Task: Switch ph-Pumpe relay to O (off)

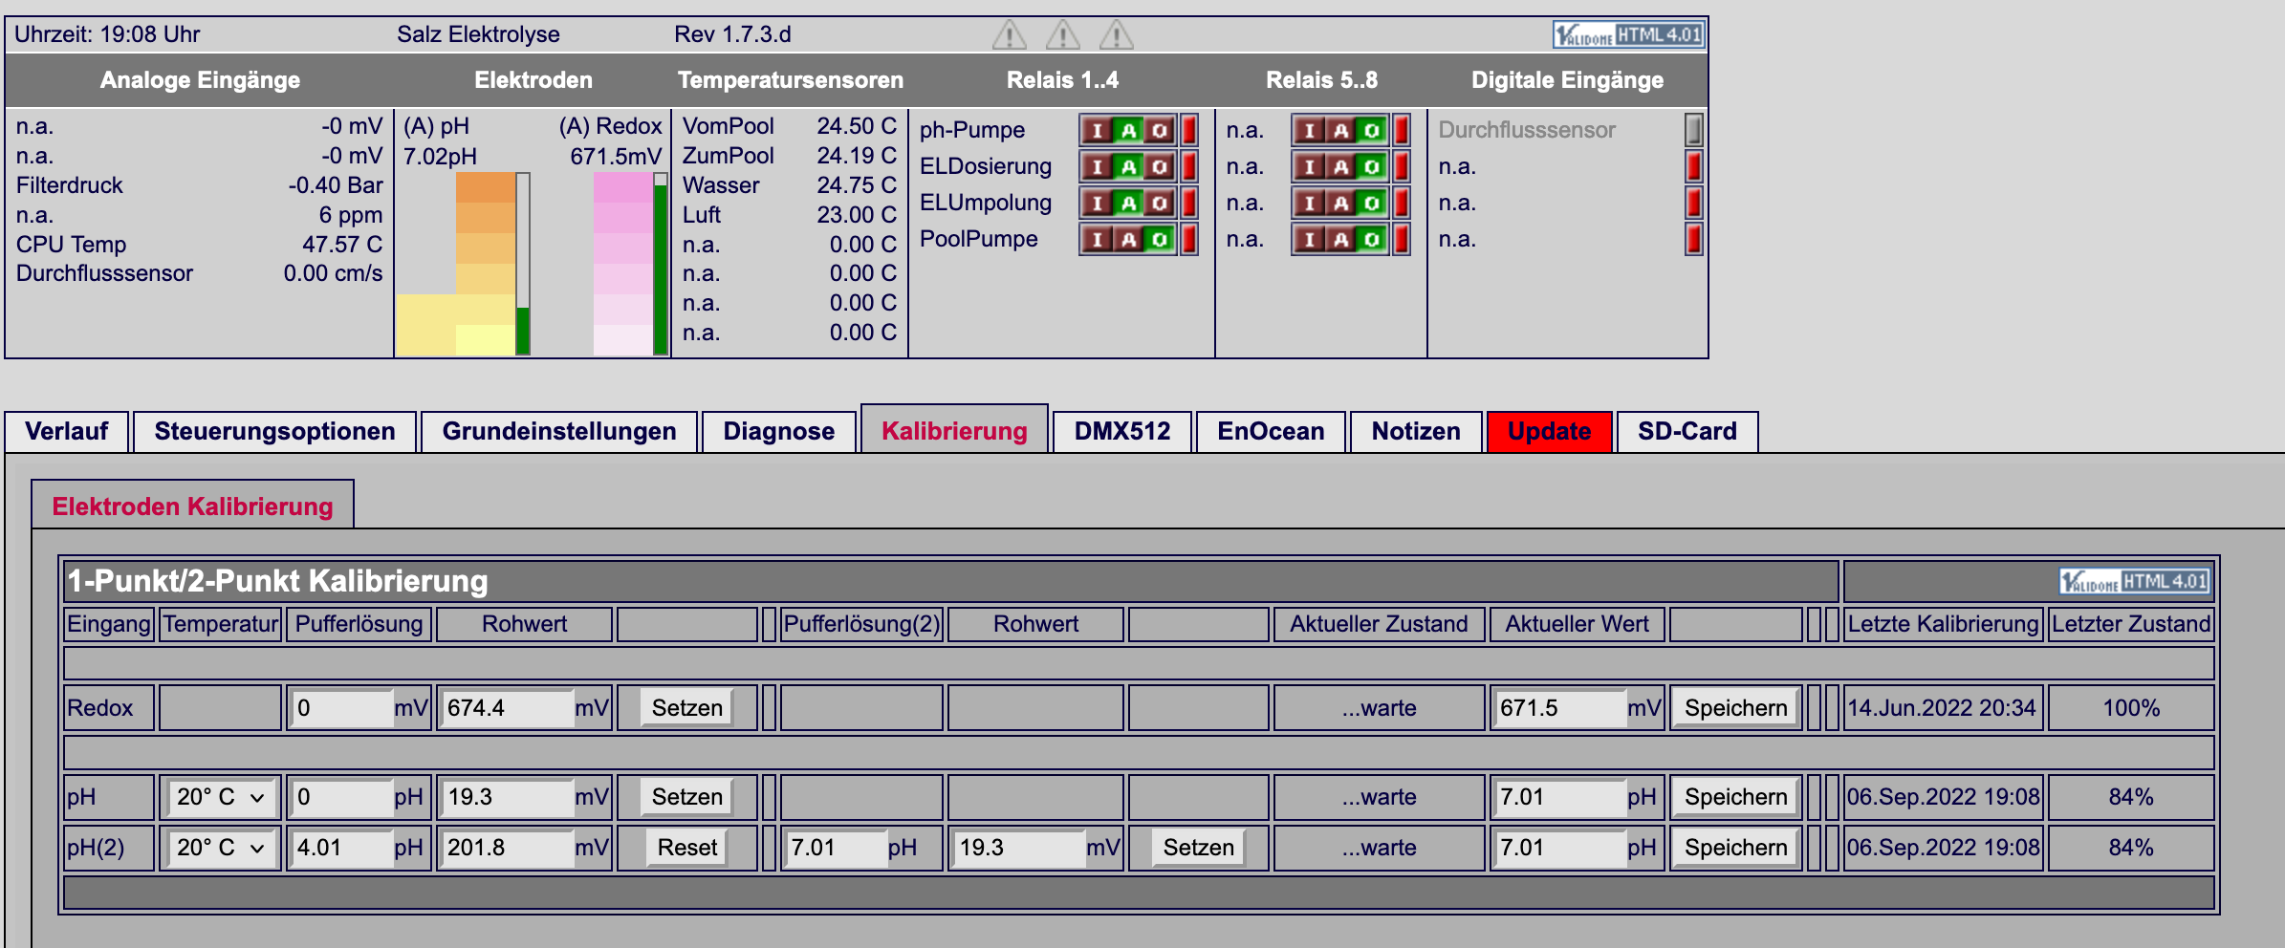Action: pyautogui.click(x=1160, y=130)
